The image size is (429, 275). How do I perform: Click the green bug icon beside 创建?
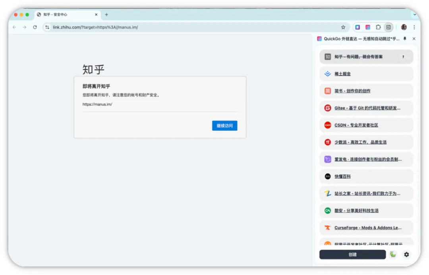(x=393, y=254)
